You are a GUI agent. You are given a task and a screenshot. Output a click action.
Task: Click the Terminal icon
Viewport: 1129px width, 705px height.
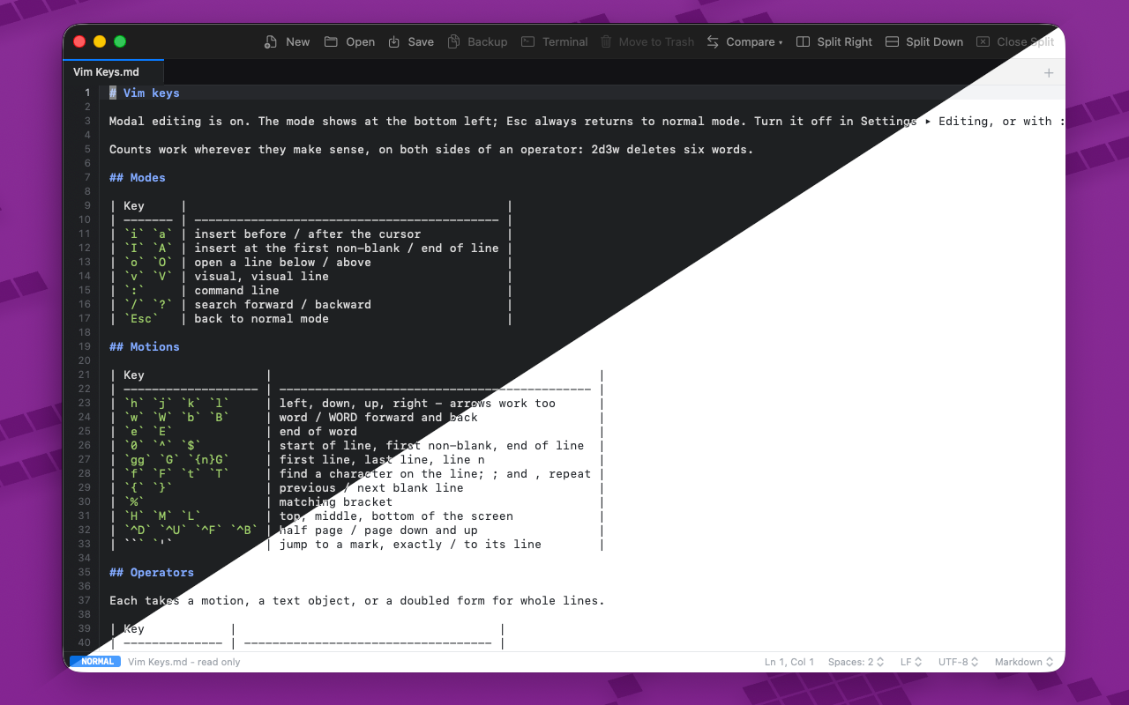point(528,41)
